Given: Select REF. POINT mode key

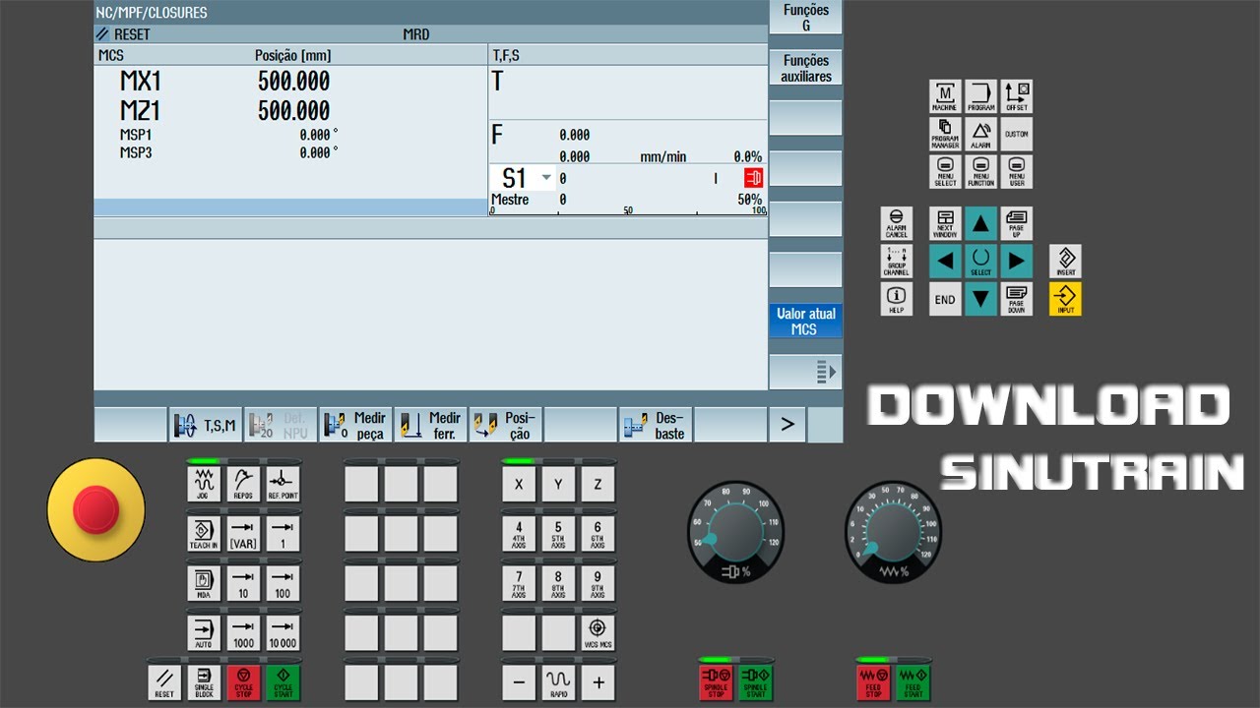Looking at the screenshot, I should click(x=283, y=484).
